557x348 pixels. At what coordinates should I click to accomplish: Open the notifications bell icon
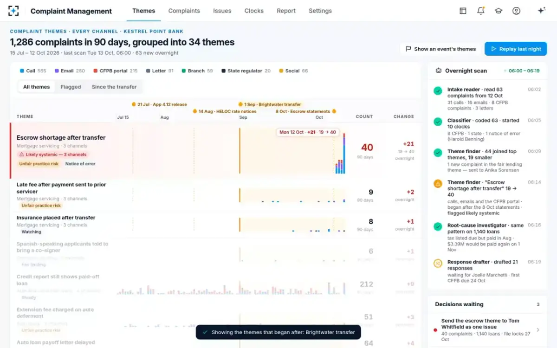pos(481,11)
